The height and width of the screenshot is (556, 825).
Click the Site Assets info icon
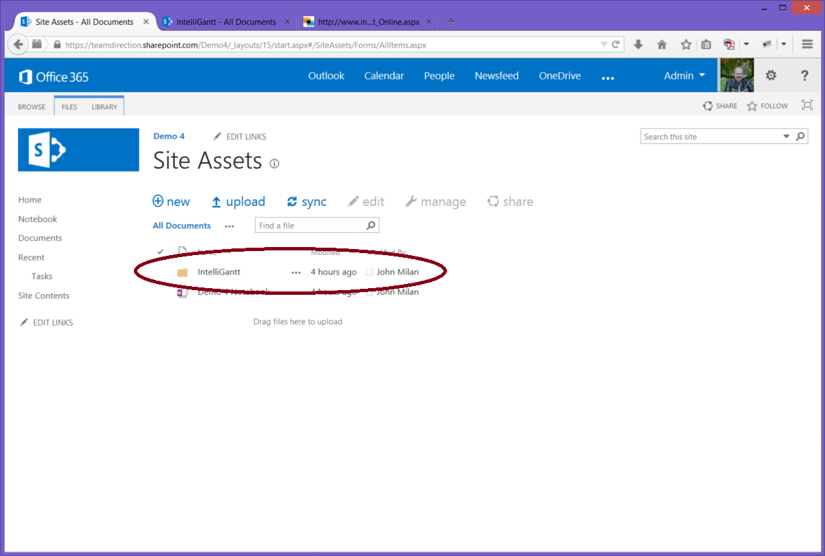(274, 164)
